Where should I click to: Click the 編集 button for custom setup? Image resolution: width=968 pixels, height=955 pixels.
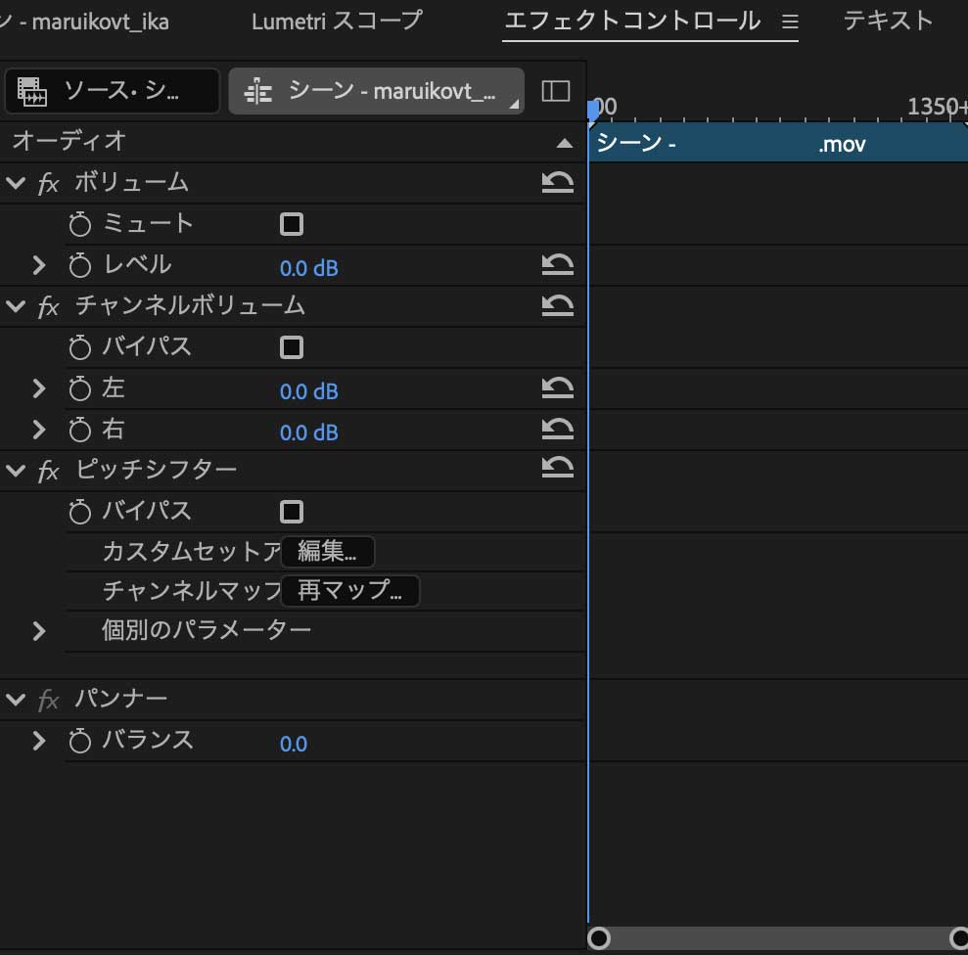coord(327,550)
